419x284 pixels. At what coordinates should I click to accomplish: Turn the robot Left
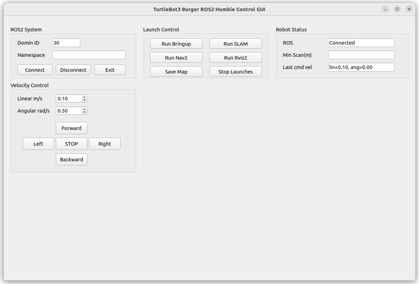point(38,144)
